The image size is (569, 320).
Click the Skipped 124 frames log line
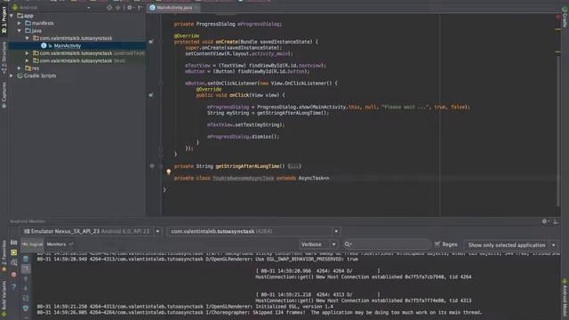tap(259, 312)
